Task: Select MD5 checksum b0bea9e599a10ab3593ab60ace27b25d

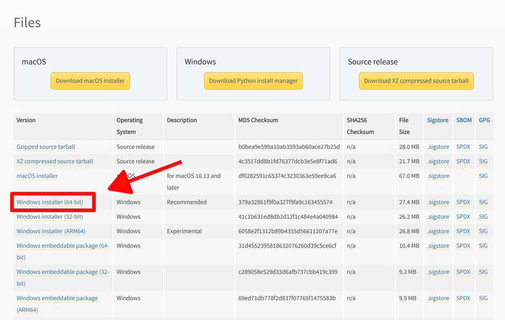Action: (x=289, y=147)
